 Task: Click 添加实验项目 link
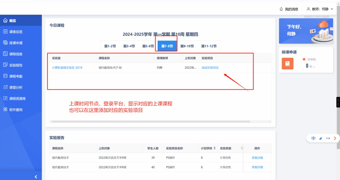(x=210, y=68)
